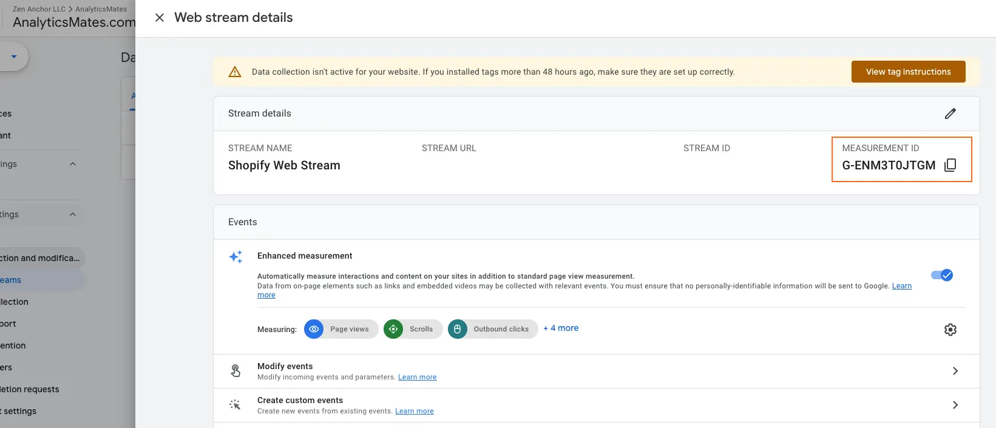Click the Zen Anchor LLC breadcrumb

click(39, 9)
